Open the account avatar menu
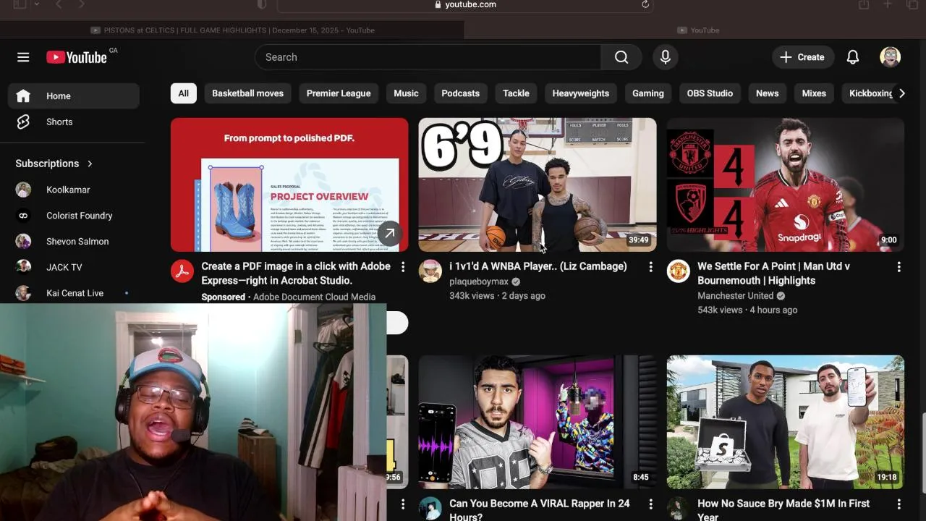Screen dimensions: 926x521 [890, 57]
